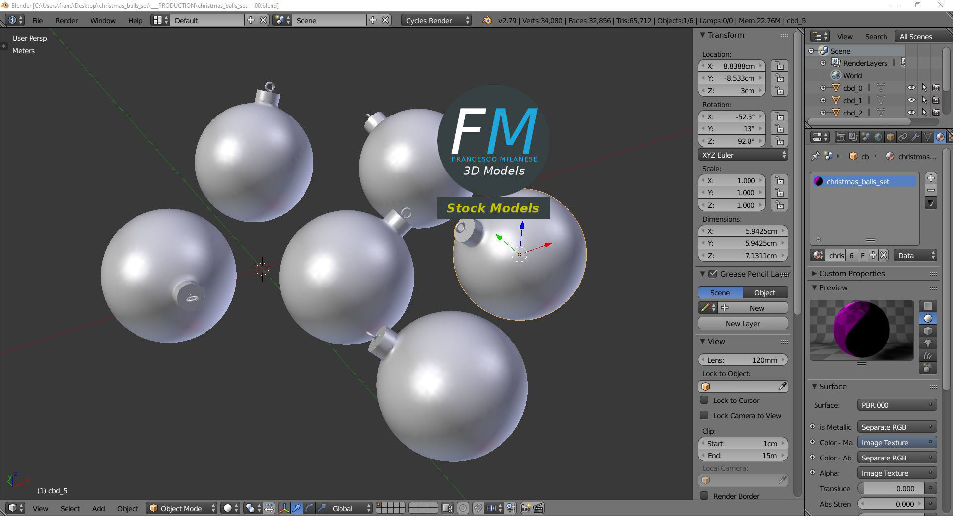Open the Window menu

(103, 21)
